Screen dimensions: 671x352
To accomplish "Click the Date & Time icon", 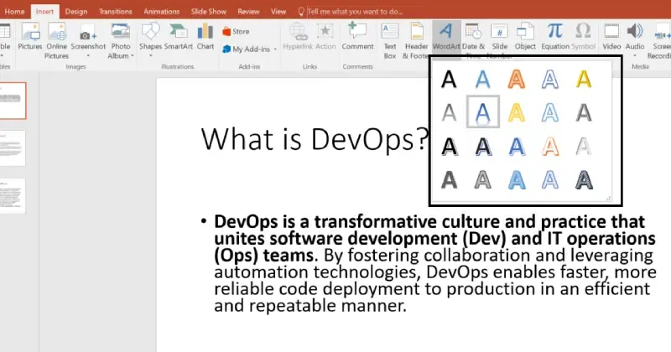I will 473,32.
